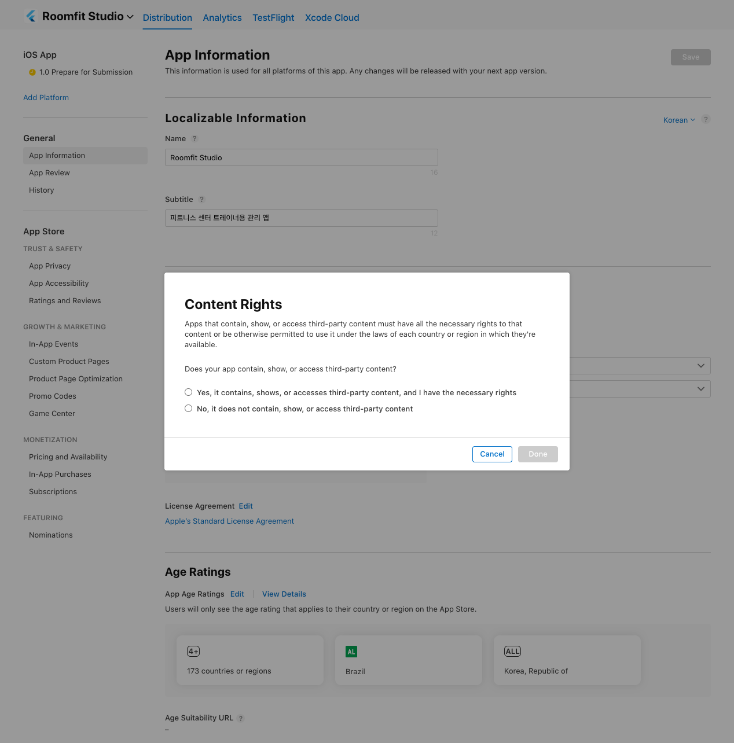Switch to the TestFlight tab

pos(273,18)
